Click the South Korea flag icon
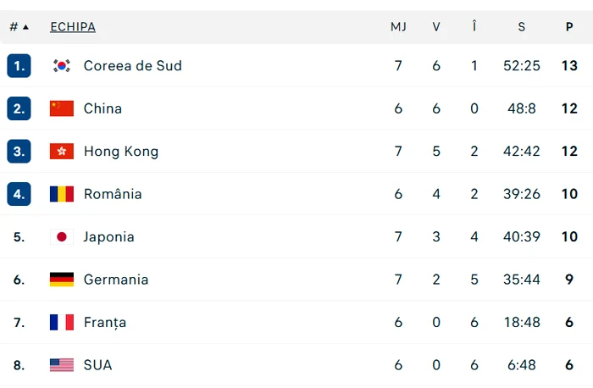 [x=62, y=66]
